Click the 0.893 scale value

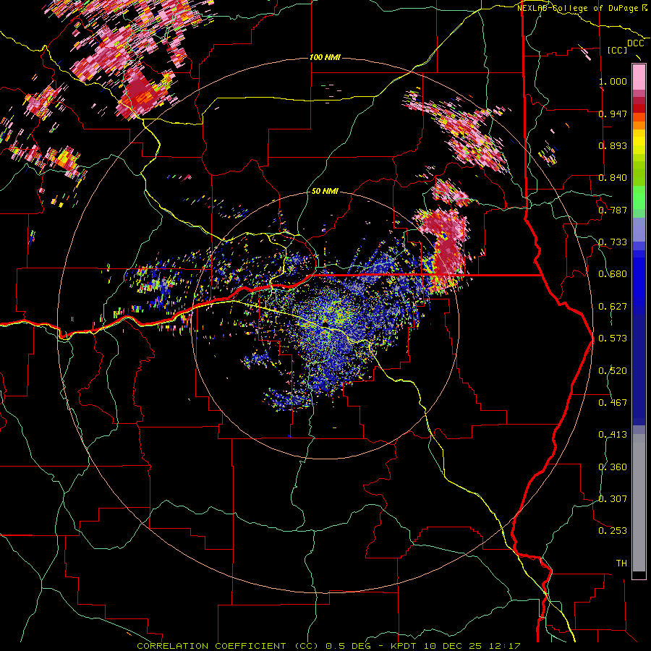click(x=613, y=145)
